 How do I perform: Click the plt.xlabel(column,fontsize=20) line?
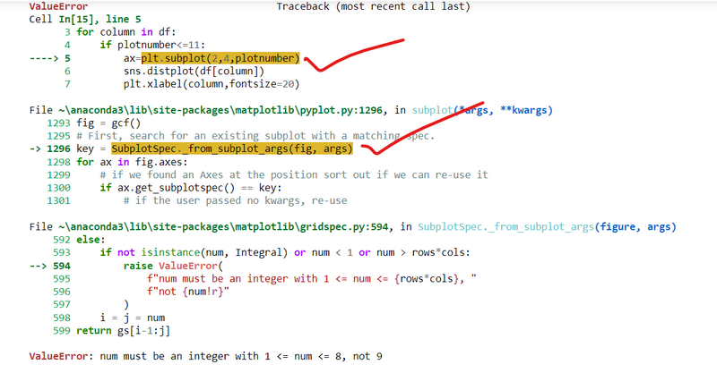[211, 84]
